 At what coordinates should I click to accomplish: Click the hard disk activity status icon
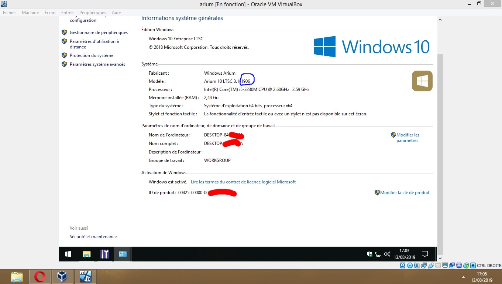pyautogui.click(x=403, y=266)
